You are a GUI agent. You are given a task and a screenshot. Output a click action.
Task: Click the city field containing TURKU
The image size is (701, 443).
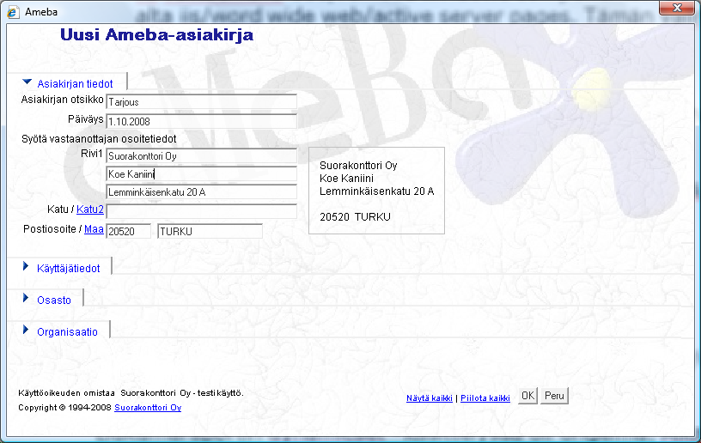pos(210,231)
